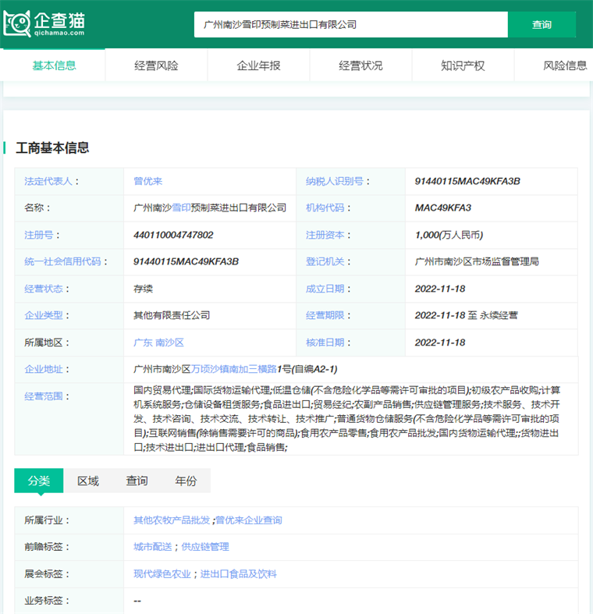This screenshot has width=593, height=614.
Task: Click the 工商基本信息 section heading
Action: click(x=52, y=147)
